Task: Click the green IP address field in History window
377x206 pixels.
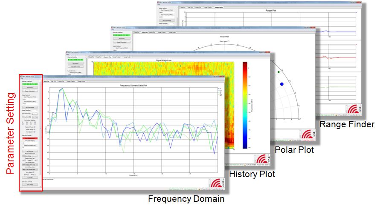Action: tap(75, 60)
